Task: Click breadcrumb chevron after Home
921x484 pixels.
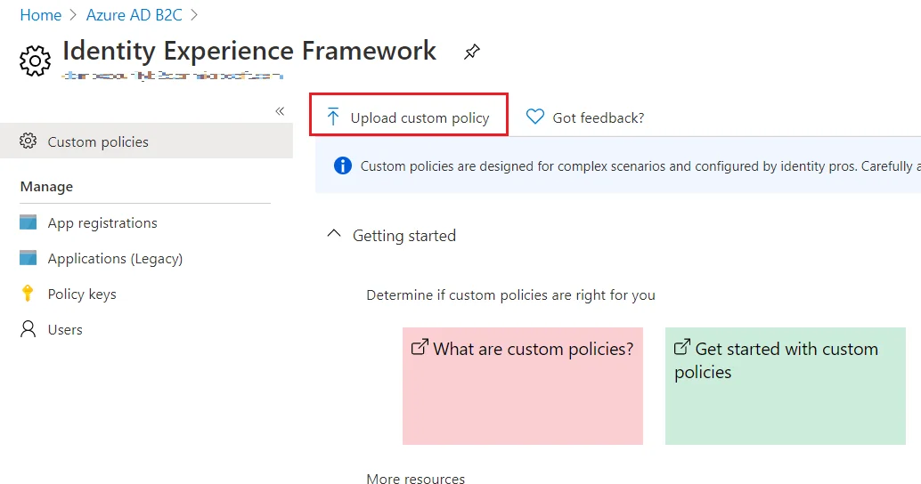Action: coord(73,14)
